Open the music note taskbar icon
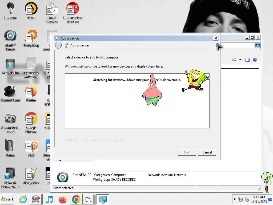This screenshot has height=205, width=273. [49, 199]
